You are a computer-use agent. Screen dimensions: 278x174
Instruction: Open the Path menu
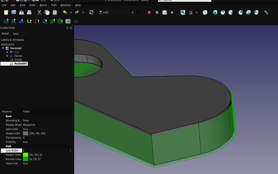point(54,5)
